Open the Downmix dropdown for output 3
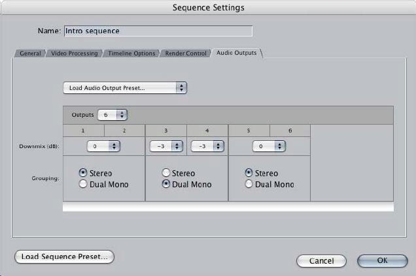Screen dimensions: 416x276 tap(166, 146)
